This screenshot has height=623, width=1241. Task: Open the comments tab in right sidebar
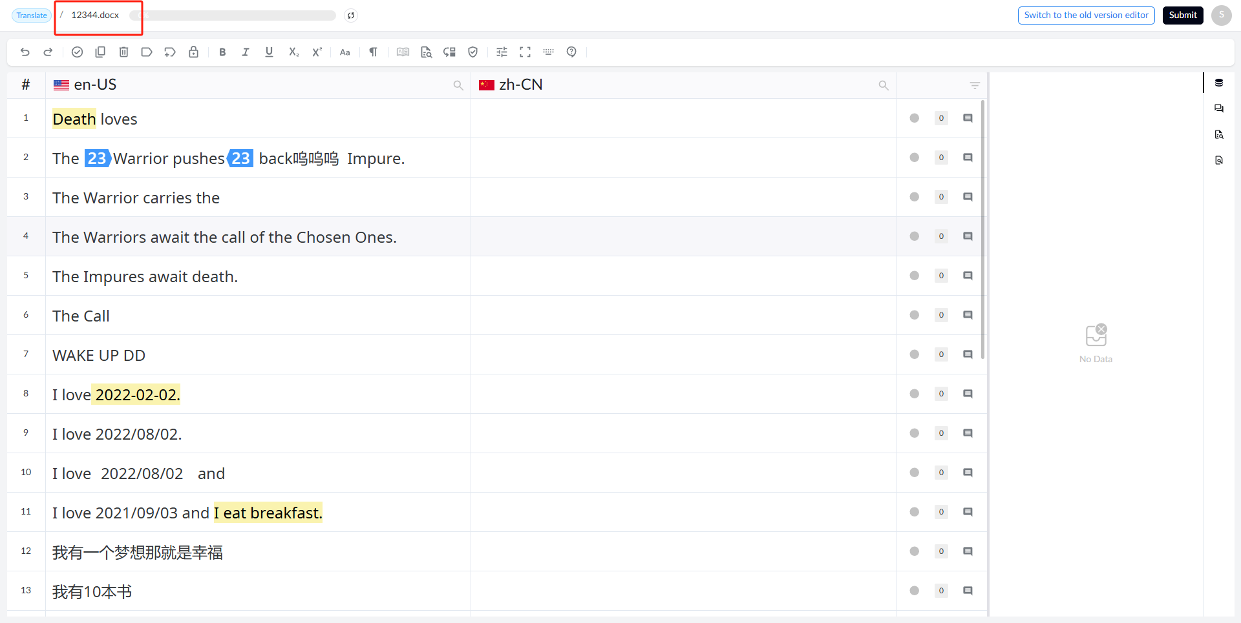pyautogui.click(x=1219, y=108)
